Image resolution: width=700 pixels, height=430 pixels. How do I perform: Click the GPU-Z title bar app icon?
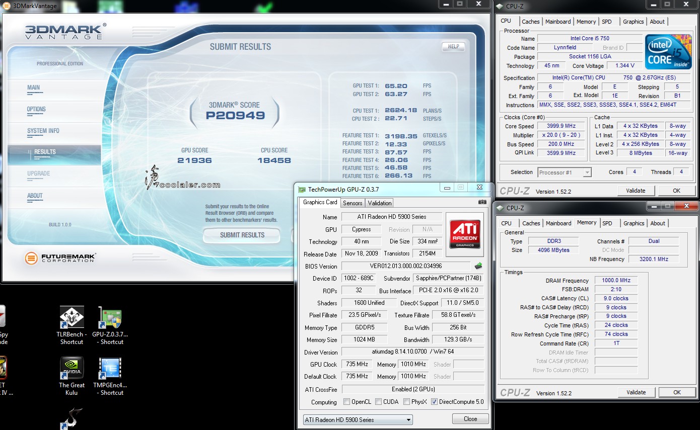(302, 190)
